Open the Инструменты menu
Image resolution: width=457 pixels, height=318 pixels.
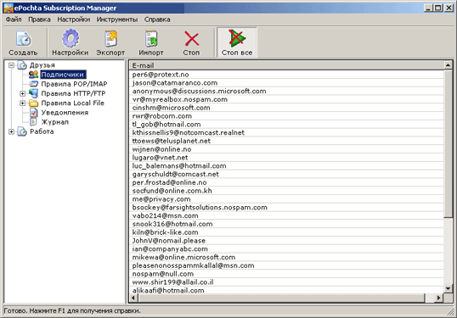[117, 20]
